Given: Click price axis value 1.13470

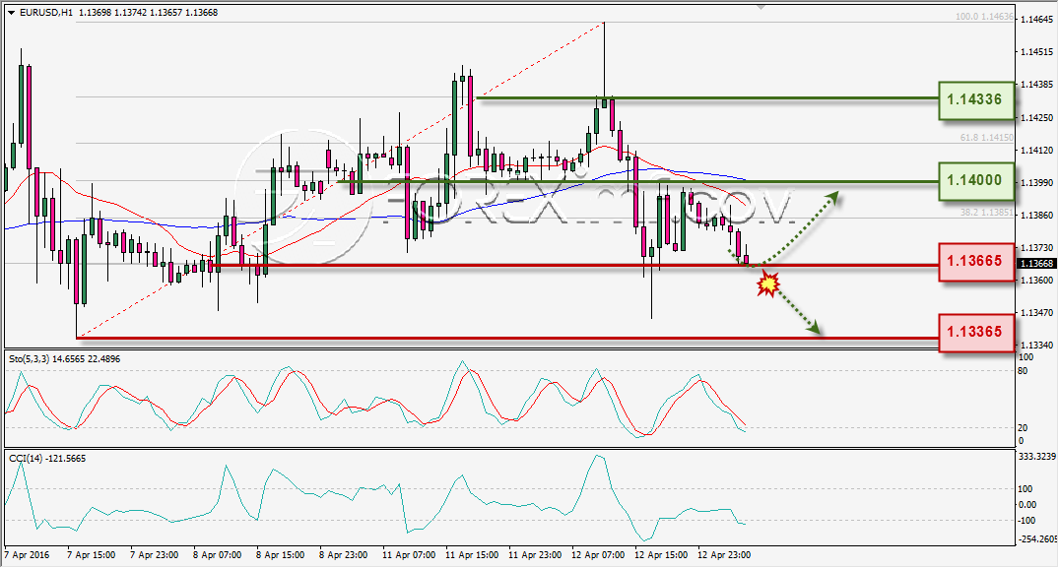Looking at the screenshot, I should (1036, 313).
